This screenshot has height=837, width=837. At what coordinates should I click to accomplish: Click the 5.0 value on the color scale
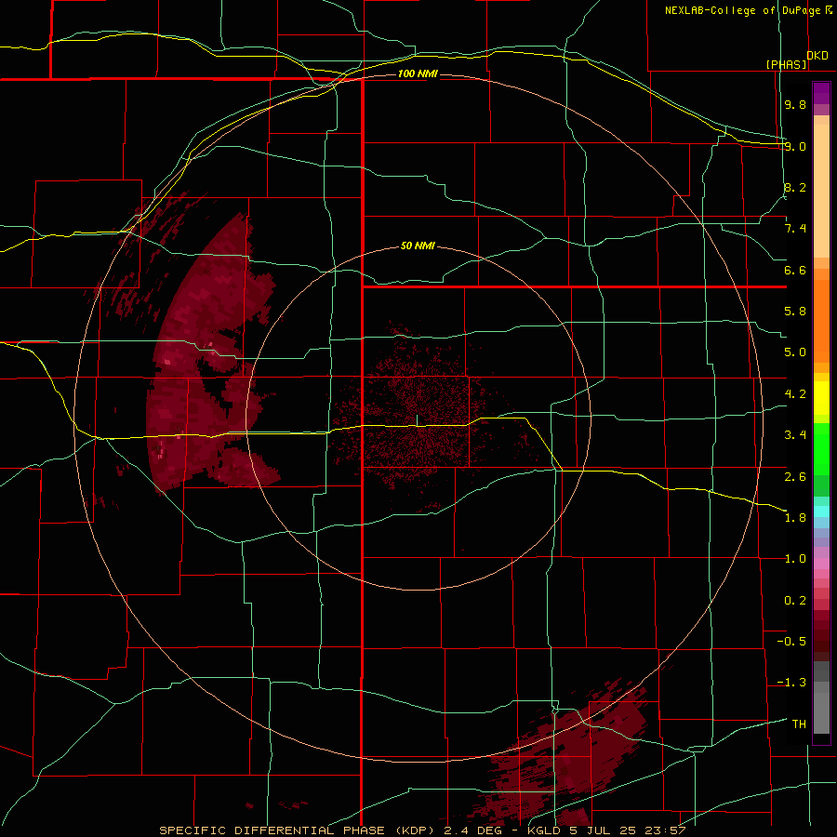(x=795, y=352)
